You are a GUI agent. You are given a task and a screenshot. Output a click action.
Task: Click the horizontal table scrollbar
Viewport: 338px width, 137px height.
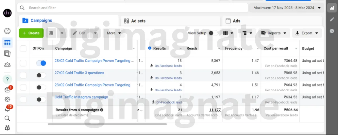(107, 124)
